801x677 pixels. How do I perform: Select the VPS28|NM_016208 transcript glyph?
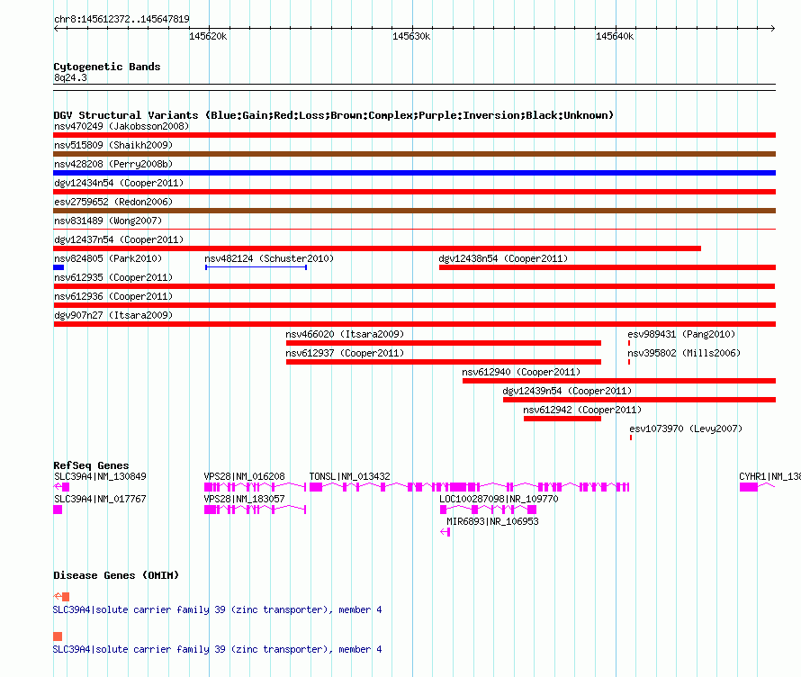[255, 487]
